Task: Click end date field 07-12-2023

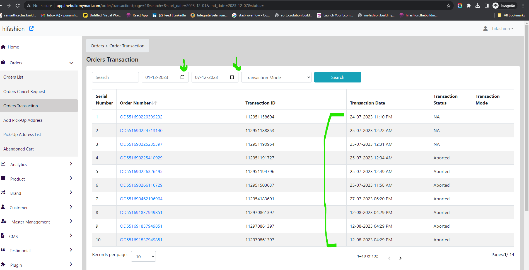Action: tap(215, 77)
